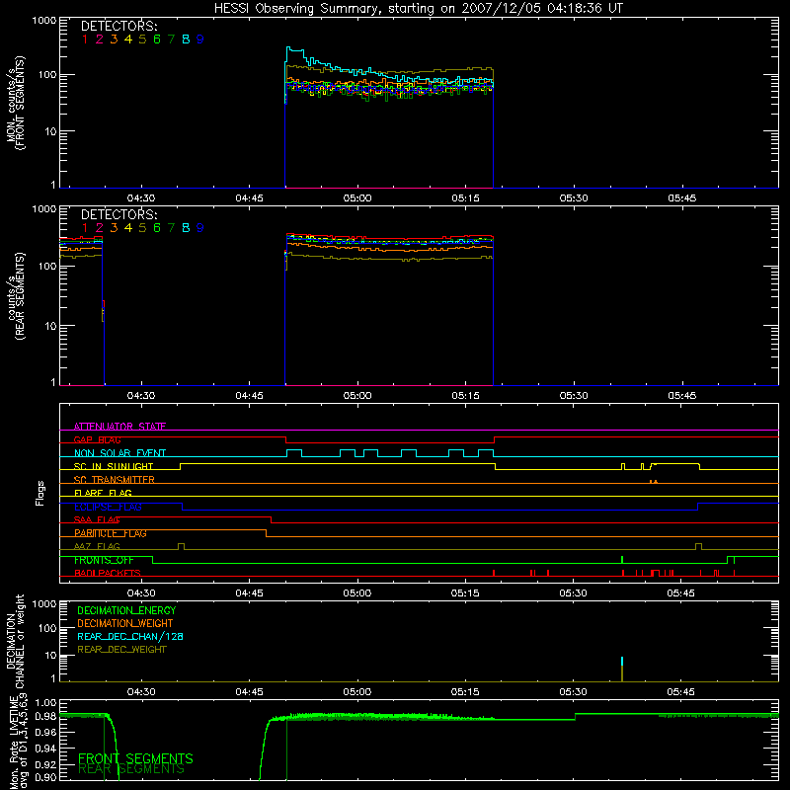The image size is (790, 790).
Task: Click the 05:00 tick label under front segments plot
Action: click(x=357, y=198)
